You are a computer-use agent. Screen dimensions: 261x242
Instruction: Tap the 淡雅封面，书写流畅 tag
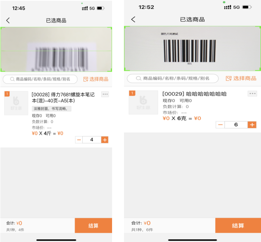click(x=51, y=109)
